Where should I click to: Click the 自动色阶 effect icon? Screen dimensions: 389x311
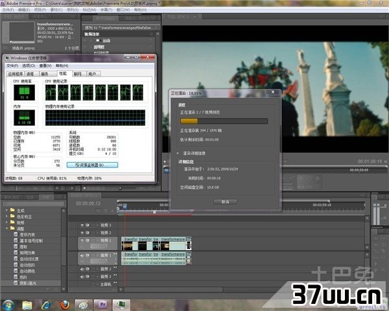tap(16, 264)
